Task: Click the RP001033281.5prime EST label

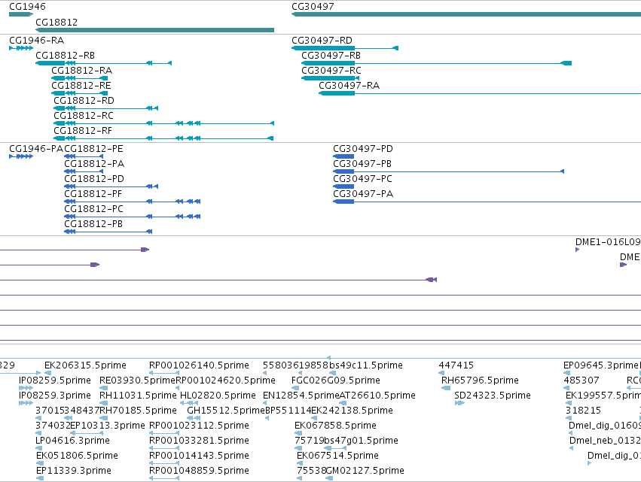Action: [199, 441]
